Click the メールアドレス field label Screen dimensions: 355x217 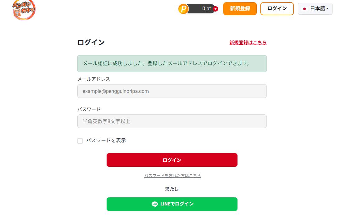coord(94,79)
